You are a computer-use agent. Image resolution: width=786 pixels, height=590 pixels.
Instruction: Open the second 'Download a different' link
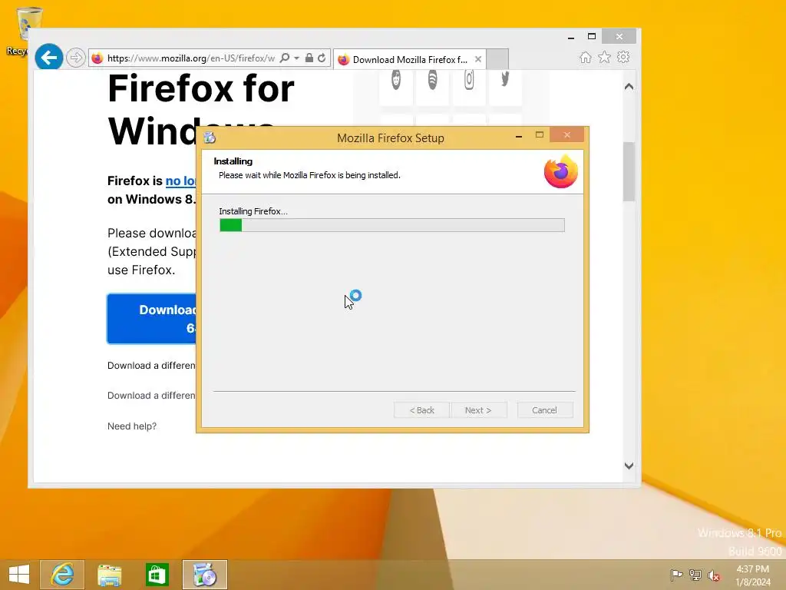(151, 396)
